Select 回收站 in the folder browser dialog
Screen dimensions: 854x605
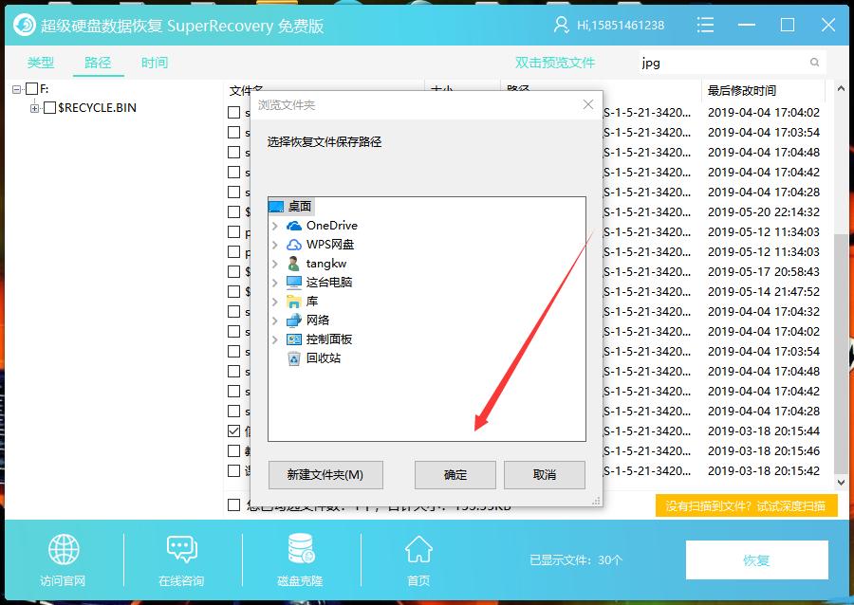pyautogui.click(x=320, y=358)
